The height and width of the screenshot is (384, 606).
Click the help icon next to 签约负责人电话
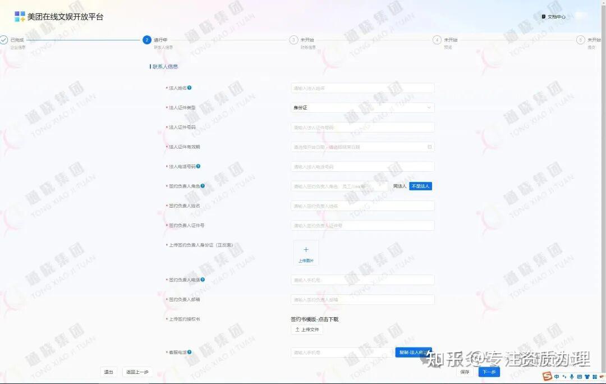click(203, 280)
